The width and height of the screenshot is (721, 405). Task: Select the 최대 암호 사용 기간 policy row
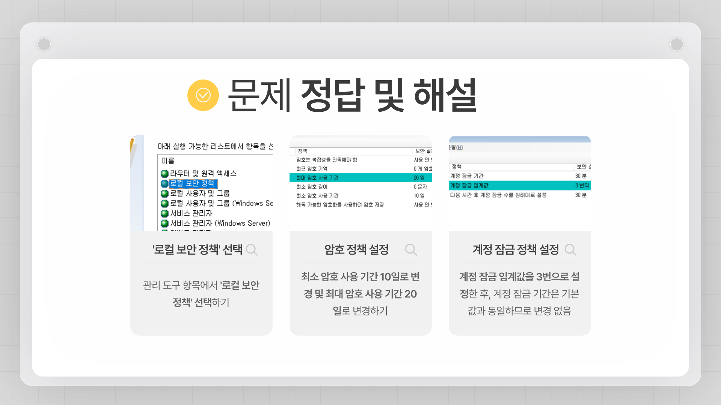click(x=317, y=178)
